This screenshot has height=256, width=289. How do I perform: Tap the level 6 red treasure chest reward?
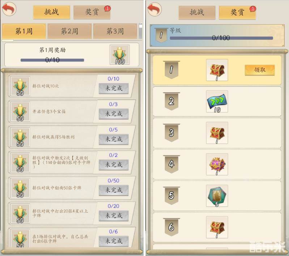(x=217, y=227)
